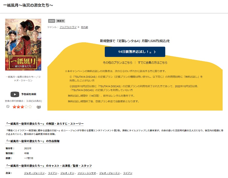Click the DVD badge icon
This screenshot has width=228, height=178.
tap(51, 21)
